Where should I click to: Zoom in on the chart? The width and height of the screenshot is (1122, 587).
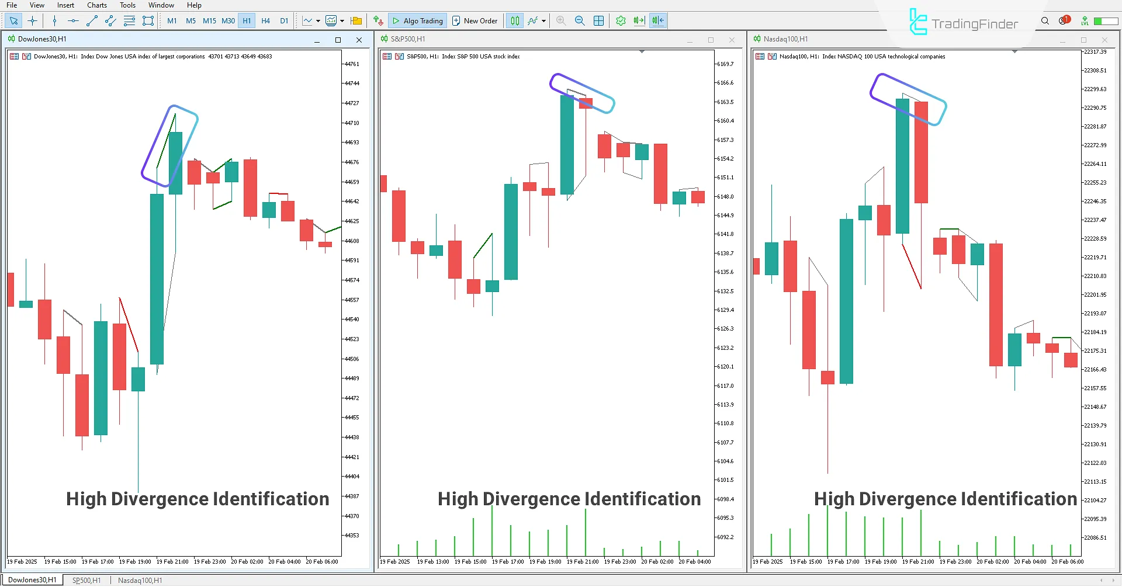pyautogui.click(x=560, y=20)
